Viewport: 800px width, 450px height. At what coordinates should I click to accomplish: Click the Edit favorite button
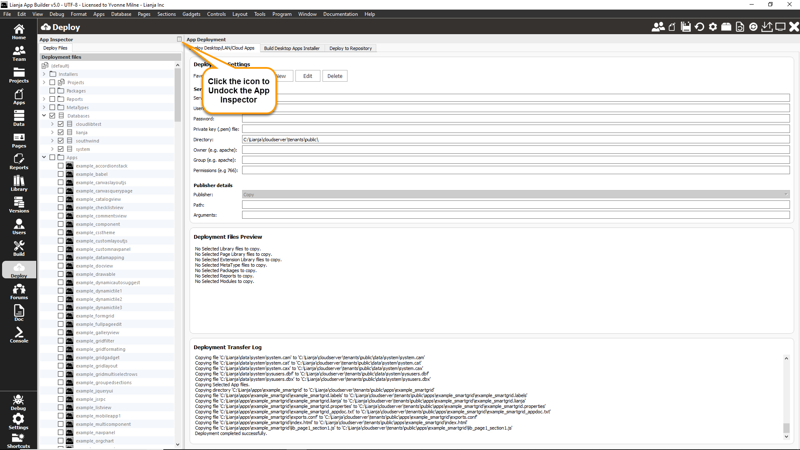(307, 76)
